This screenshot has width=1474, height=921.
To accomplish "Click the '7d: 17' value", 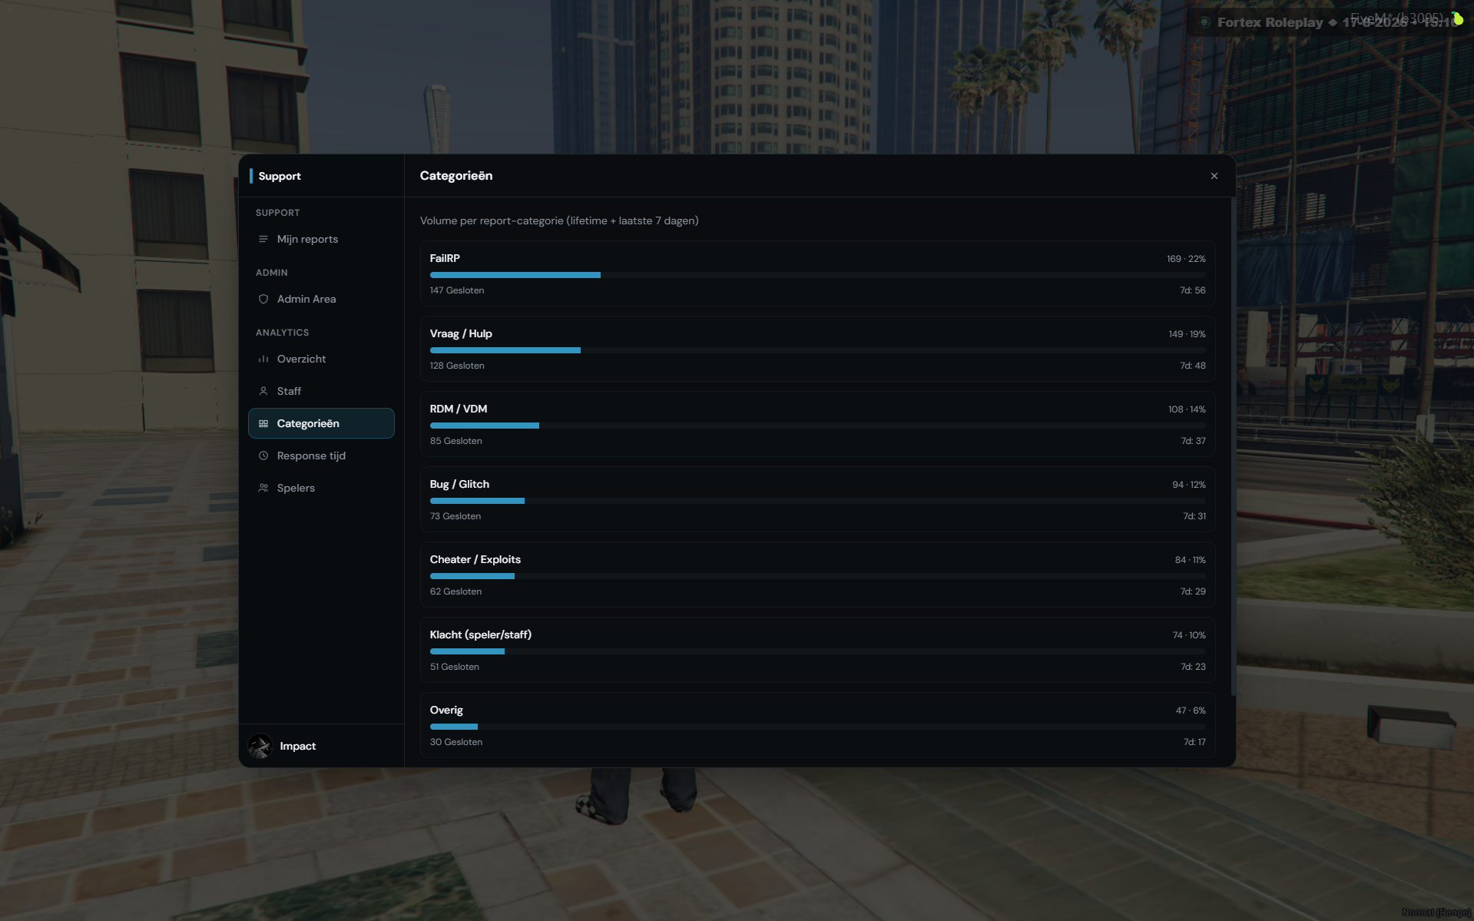I will click(x=1194, y=742).
